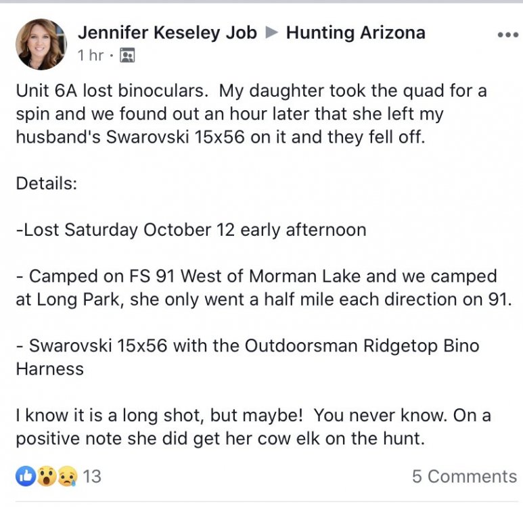Viewport: 523px width, 507px height.
Task: Click the Wow reaction emoji
Action: click(x=46, y=476)
